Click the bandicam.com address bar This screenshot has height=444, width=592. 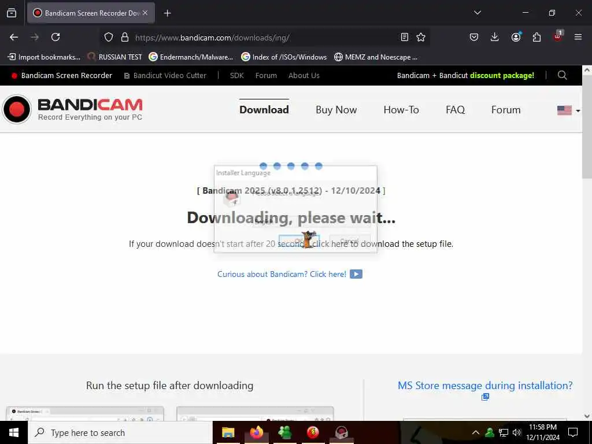264,38
